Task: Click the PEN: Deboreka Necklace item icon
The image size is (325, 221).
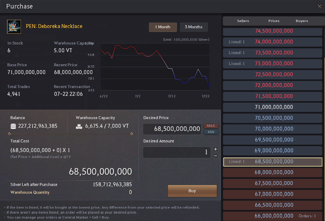Action: (14, 27)
